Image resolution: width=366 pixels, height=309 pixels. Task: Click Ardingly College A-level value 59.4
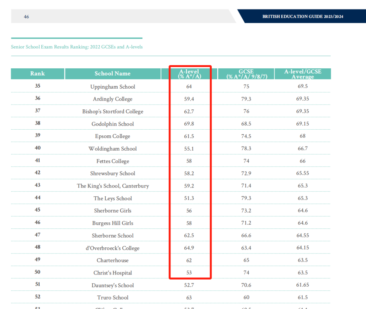(189, 99)
